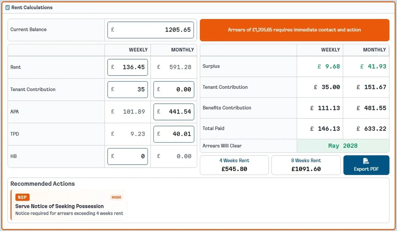Click the weekly HB input field
The height and width of the screenshot is (231, 397).
tap(127, 156)
